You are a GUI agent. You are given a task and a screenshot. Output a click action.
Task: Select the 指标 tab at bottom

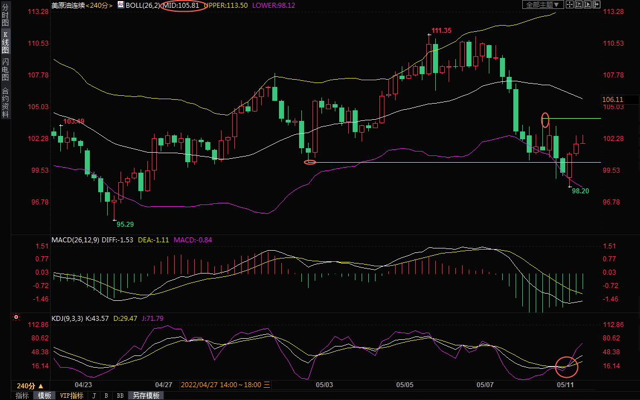pos(22,396)
